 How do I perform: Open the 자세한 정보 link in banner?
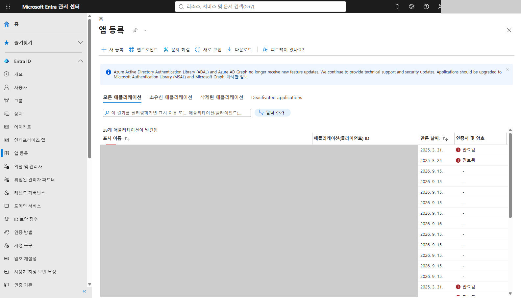tap(237, 77)
